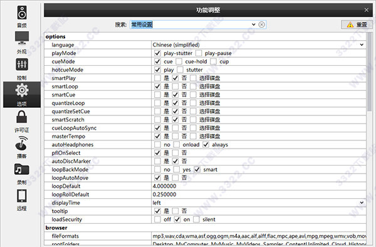This screenshot has width=376, height=247.
Task: Select the Controls mixer sliders icon
Action: (22, 65)
